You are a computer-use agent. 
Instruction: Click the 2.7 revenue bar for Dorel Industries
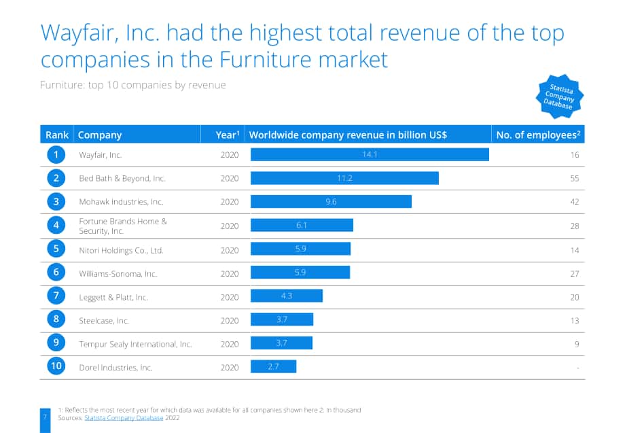coord(273,366)
